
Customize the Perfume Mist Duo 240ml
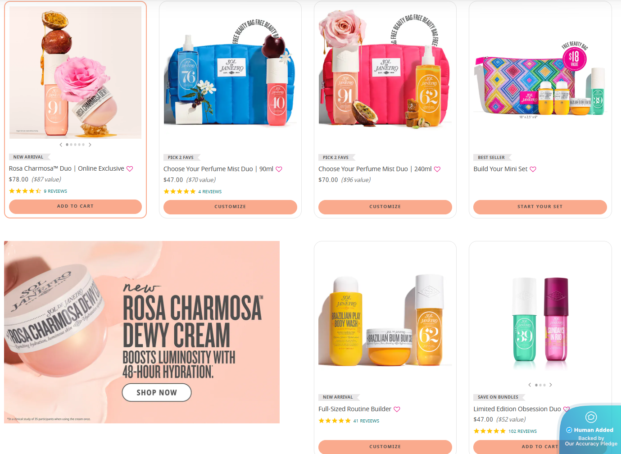(x=385, y=207)
